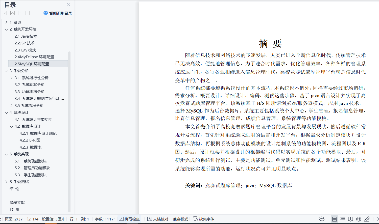Expand 3.1 系统可行性分析 subsection
The height and width of the screenshot is (224, 379).
[11, 78]
